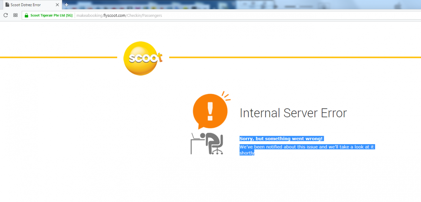421x202 pixels.
Task: Click the Scoot Tigerair Pte Ltd certificate label
Action: coord(51,15)
